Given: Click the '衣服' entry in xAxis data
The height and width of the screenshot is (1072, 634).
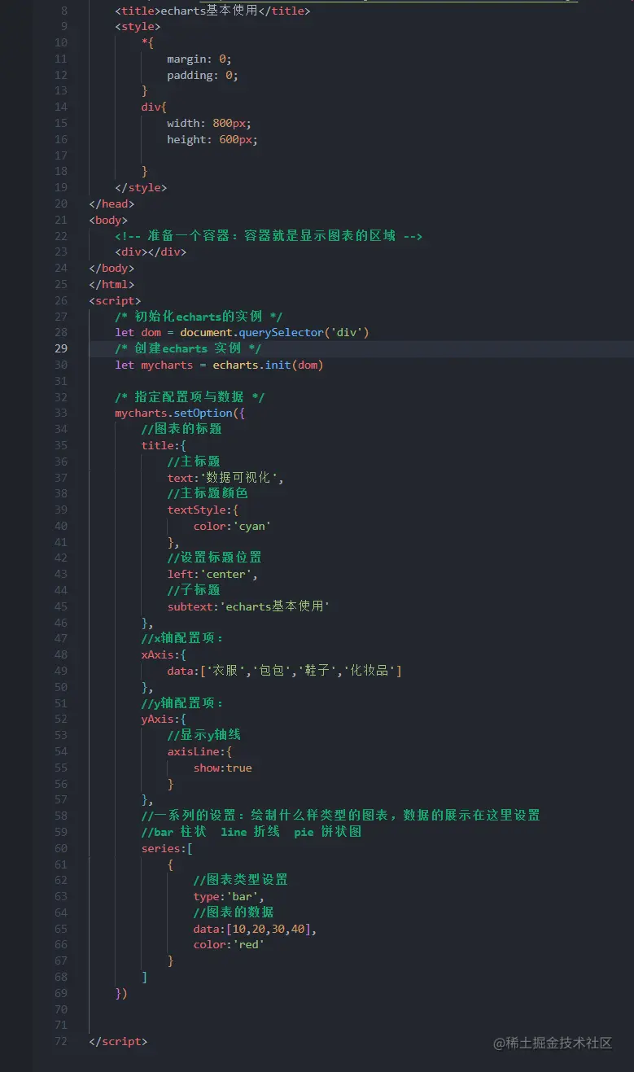Looking at the screenshot, I should [x=226, y=671].
